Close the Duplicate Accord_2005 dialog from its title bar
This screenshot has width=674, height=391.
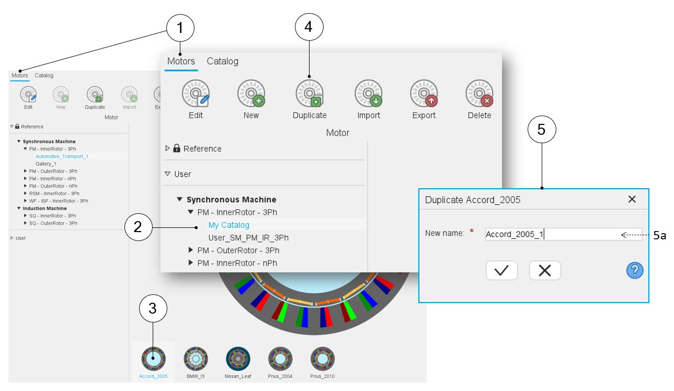(632, 199)
